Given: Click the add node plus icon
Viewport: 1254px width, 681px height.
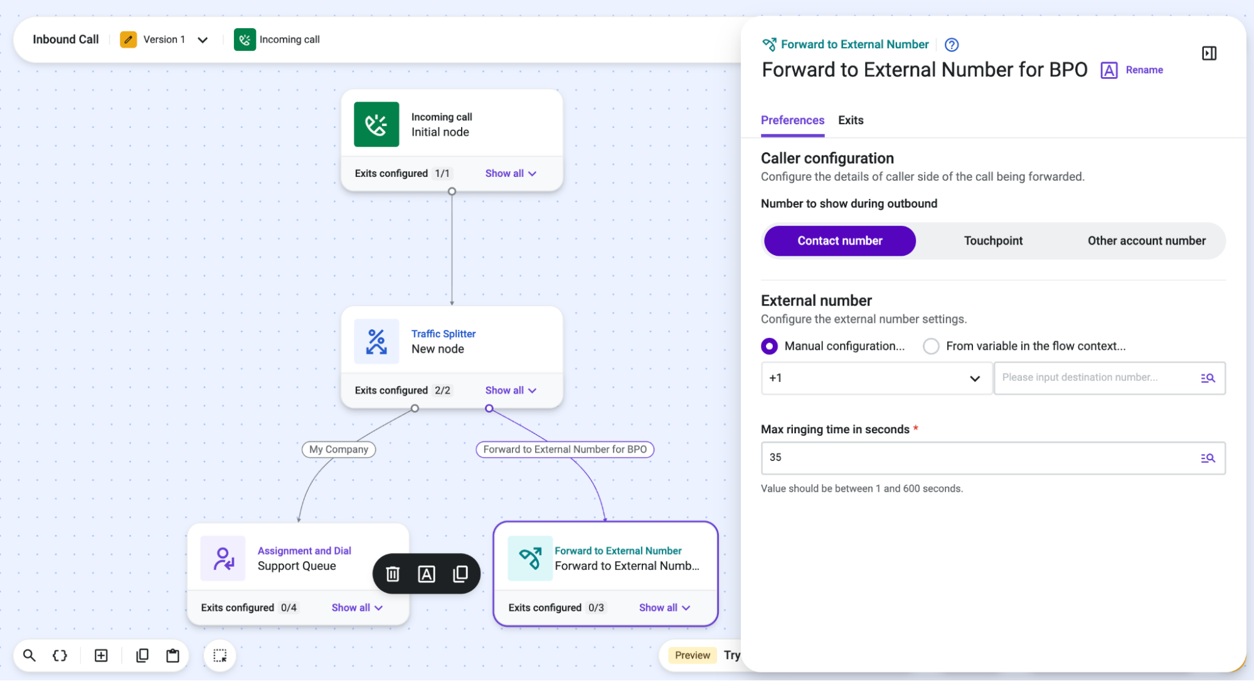Looking at the screenshot, I should pos(101,655).
